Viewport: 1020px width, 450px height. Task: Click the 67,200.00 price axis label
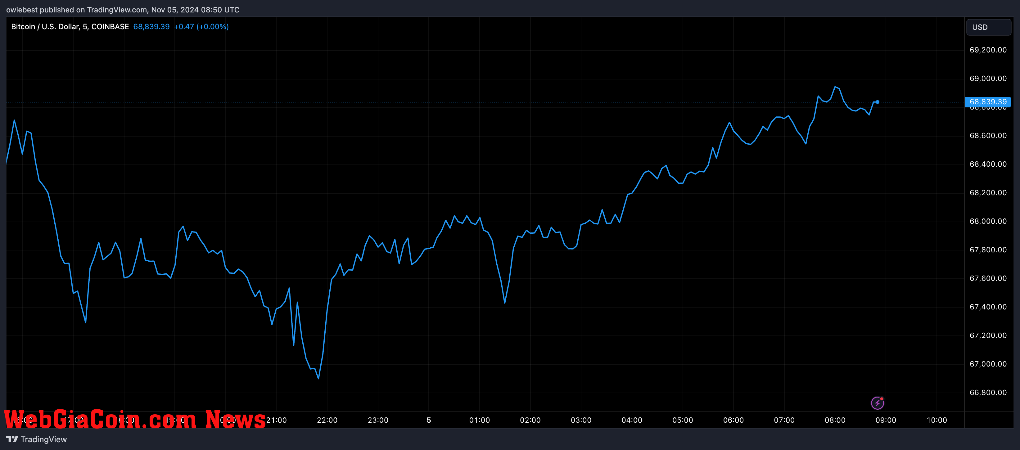[988, 335]
